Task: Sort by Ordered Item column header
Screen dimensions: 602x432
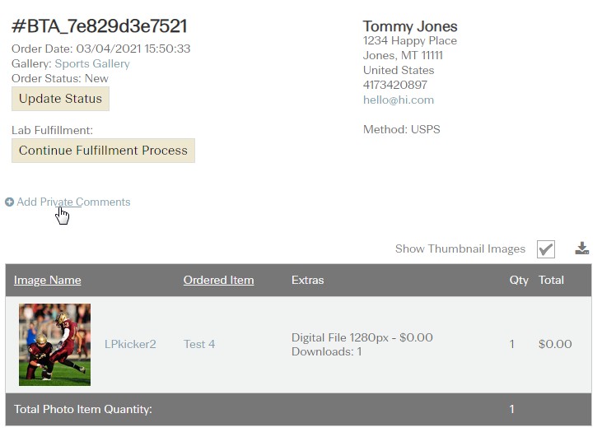Action: click(x=218, y=280)
